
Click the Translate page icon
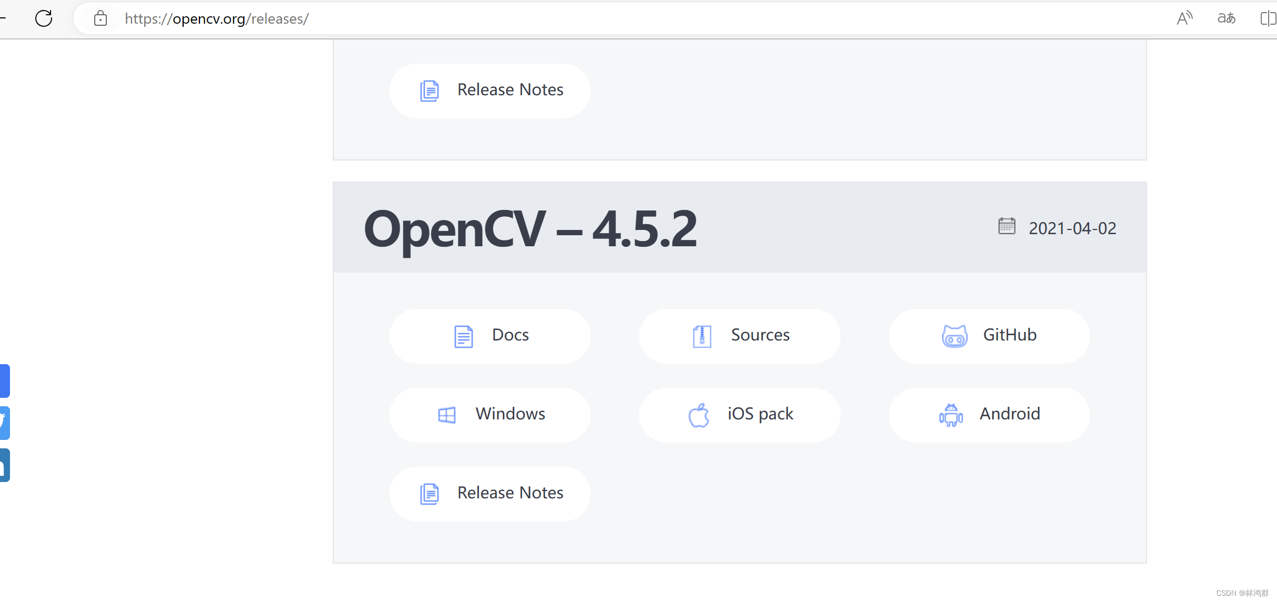point(1226,18)
